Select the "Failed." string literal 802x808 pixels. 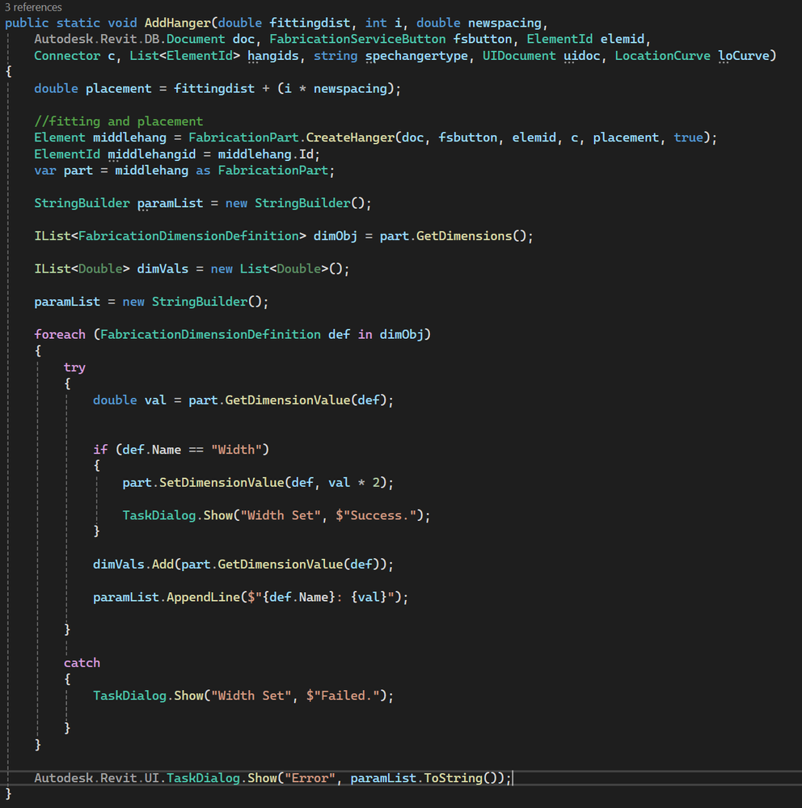coord(347,696)
